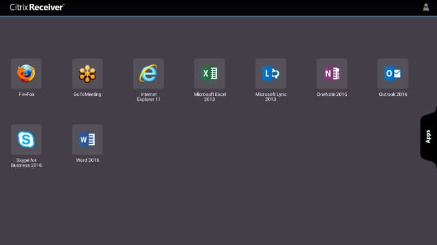
Task: Open the purple OneNote 2016 icon
Action: [332, 73]
